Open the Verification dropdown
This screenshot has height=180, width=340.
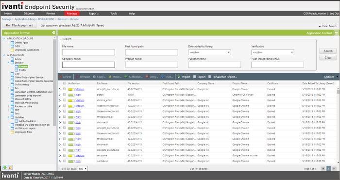click(272, 52)
